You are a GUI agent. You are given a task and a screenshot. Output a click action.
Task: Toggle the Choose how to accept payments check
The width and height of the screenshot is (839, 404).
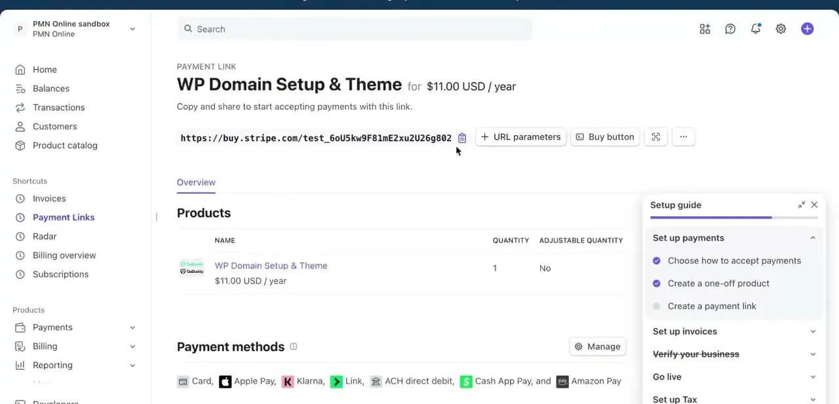click(657, 260)
